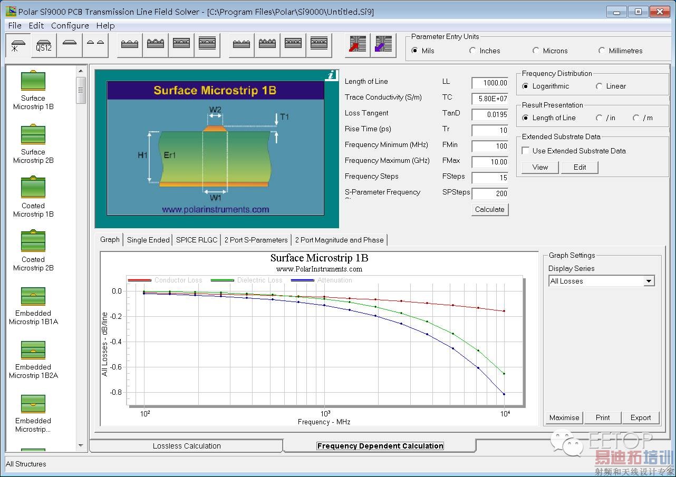The height and width of the screenshot is (477, 676).
Task: Open the Configure menu
Action: tap(70, 25)
